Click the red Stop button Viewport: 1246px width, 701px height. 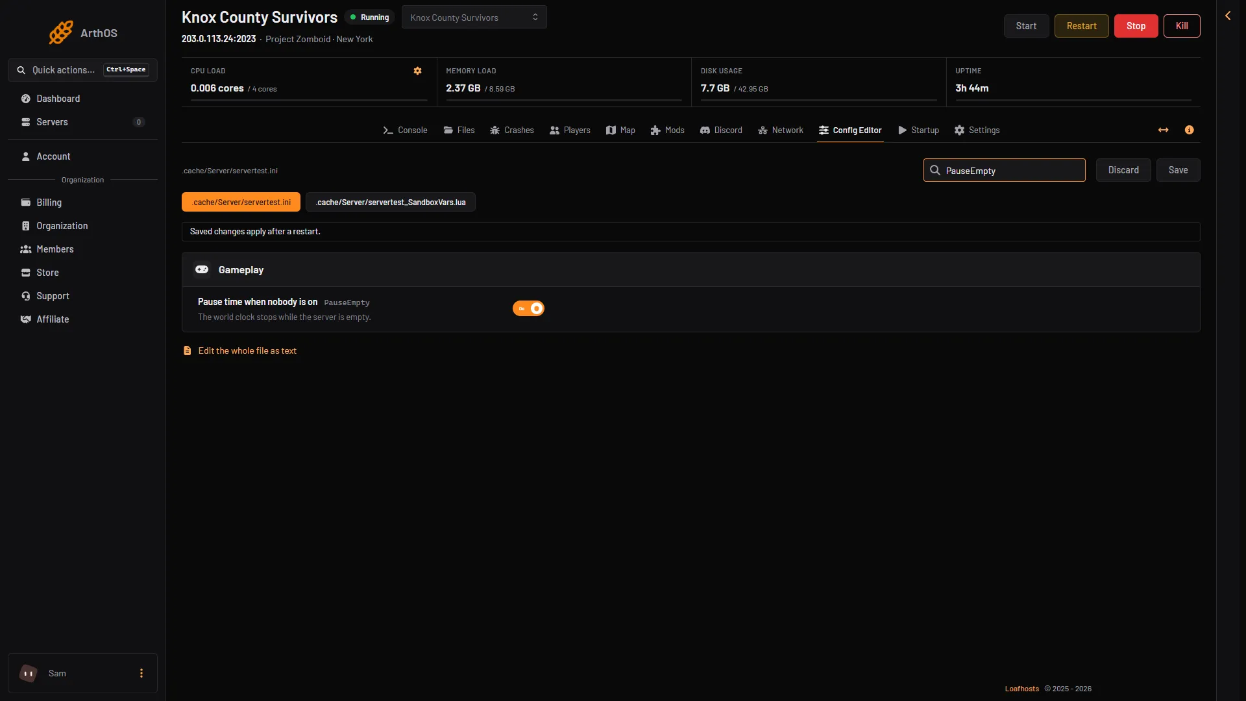1136,26
